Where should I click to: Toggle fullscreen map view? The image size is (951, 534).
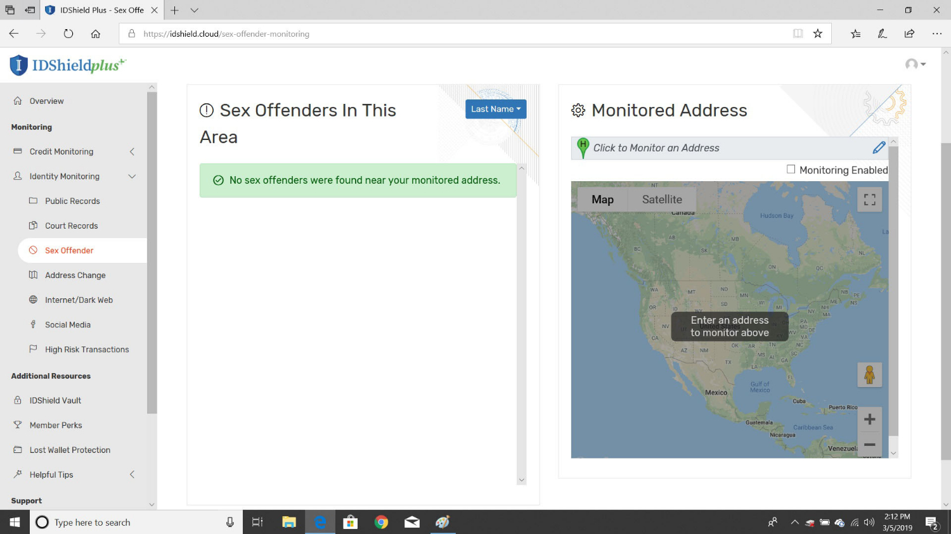(870, 200)
